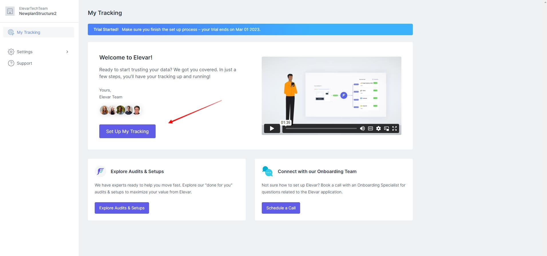Click the Explore Audits & Setups button

pos(122,208)
